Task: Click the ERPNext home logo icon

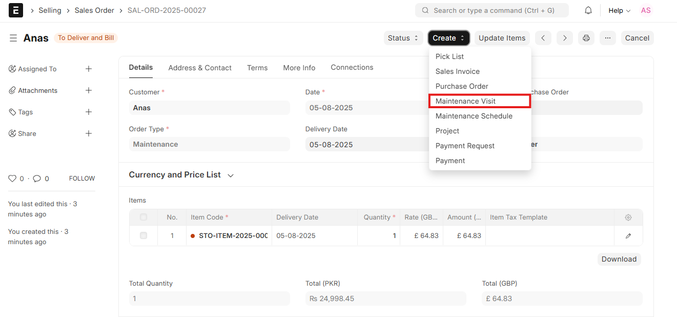Action: [16, 10]
